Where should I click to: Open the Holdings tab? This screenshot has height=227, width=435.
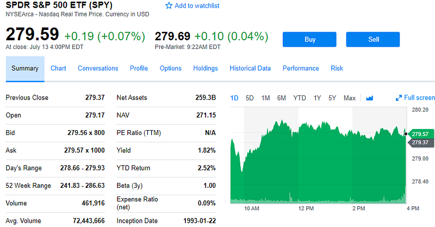[x=206, y=69]
